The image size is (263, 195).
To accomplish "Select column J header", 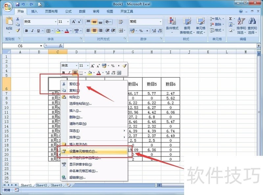I will [189, 52].
